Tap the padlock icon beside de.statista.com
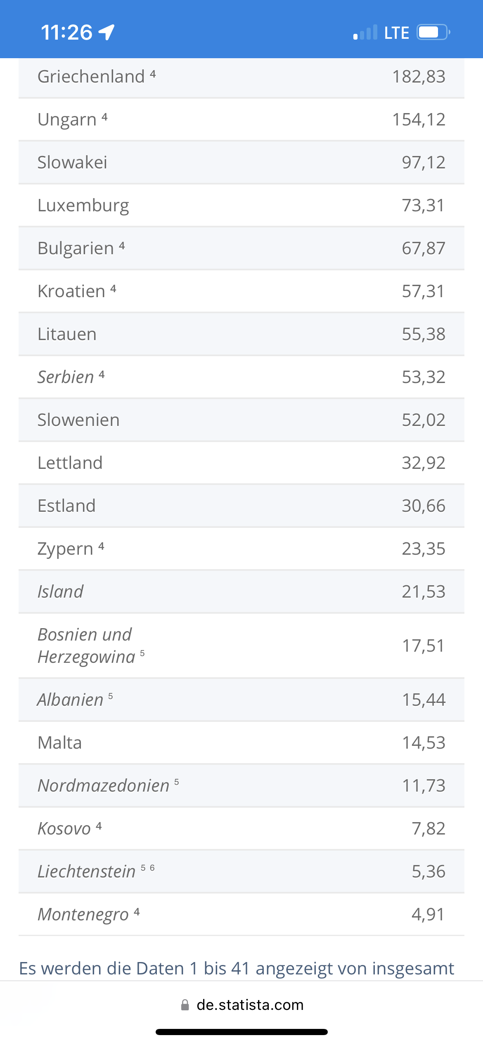This screenshot has width=483, height=1045. click(x=185, y=1005)
